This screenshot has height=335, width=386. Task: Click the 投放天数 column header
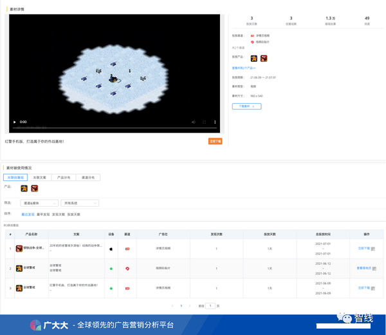[x=270, y=235]
